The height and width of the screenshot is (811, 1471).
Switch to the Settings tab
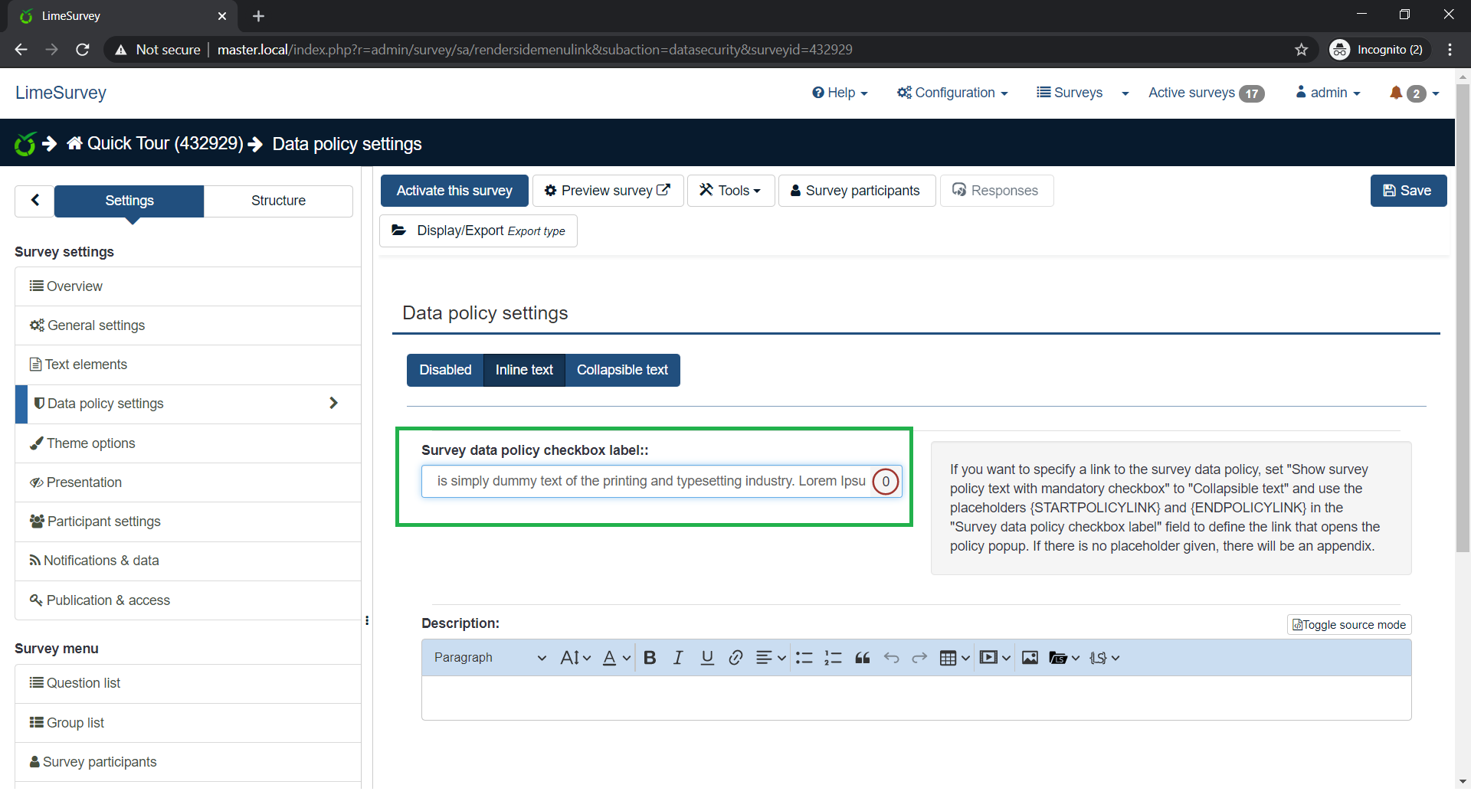(129, 201)
